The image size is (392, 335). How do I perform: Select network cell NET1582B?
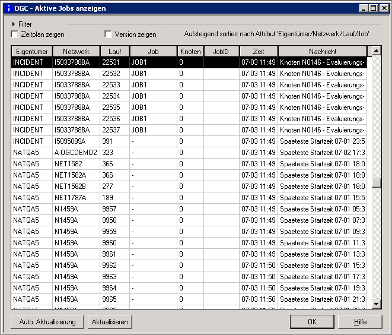click(x=76, y=187)
